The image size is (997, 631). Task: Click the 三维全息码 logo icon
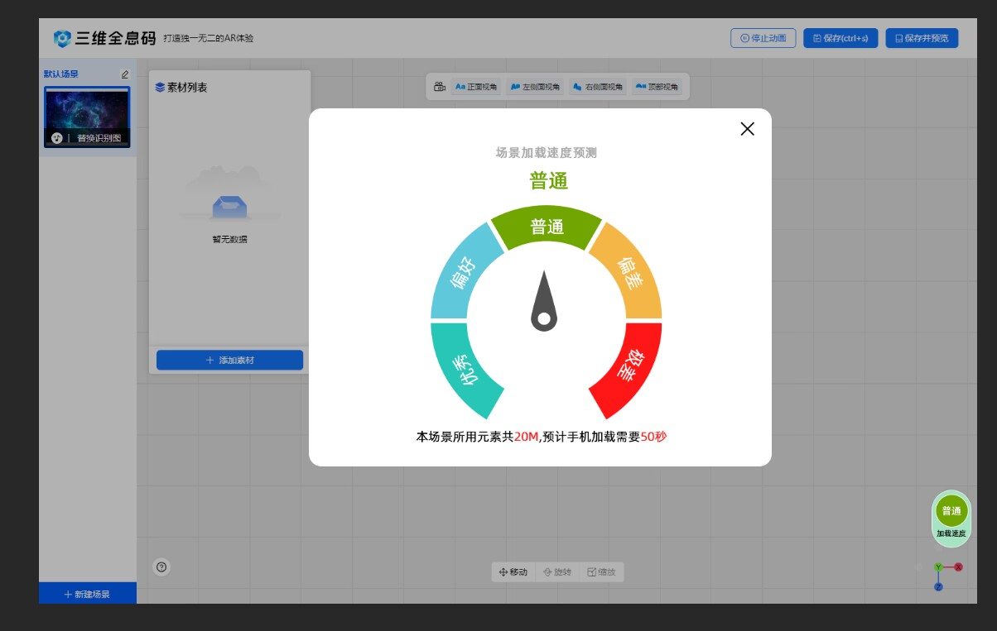[62, 38]
